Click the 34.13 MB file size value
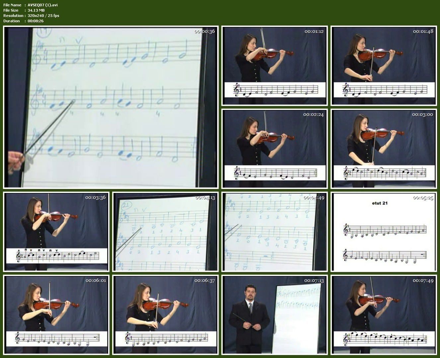This screenshot has height=358, width=440. pos(36,10)
